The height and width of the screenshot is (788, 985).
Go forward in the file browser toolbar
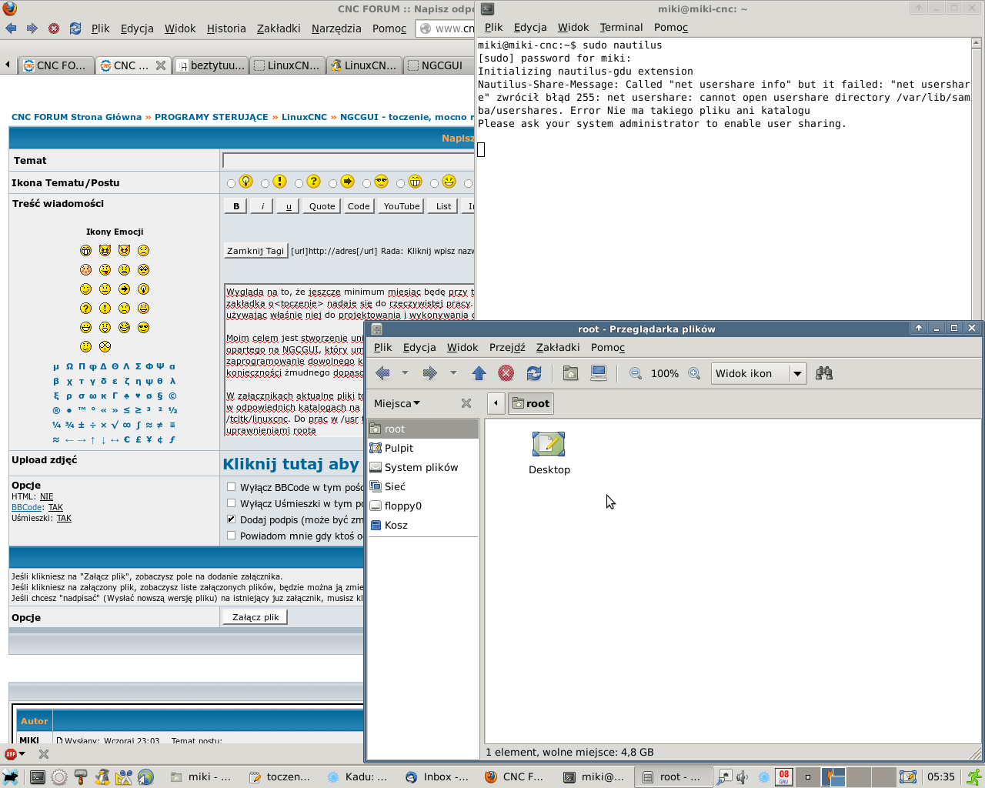pyautogui.click(x=429, y=373)
